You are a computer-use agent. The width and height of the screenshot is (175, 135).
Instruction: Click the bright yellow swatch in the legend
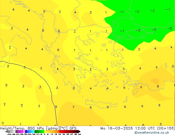pos(45,132)
